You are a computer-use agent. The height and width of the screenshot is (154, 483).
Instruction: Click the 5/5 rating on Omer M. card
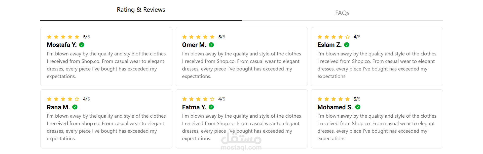click(x=222, y=37)
